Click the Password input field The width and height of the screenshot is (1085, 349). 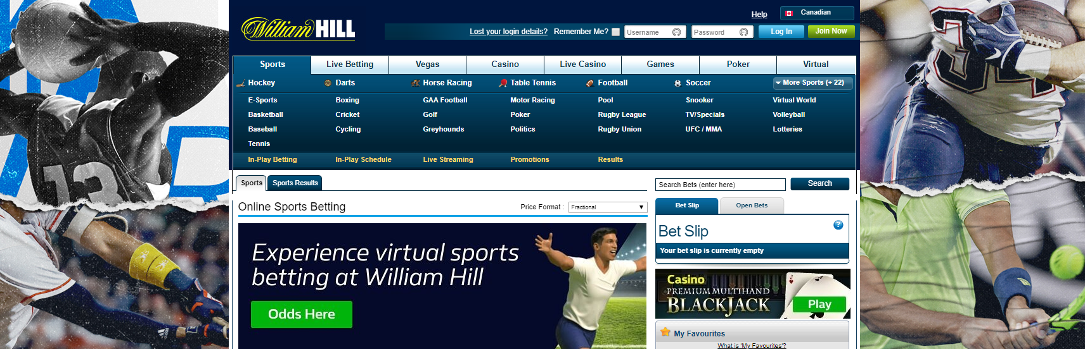point(722,32)
